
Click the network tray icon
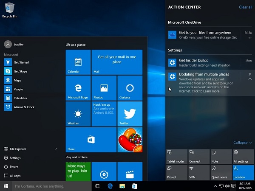pyautogui.click(x=221, y=186)
